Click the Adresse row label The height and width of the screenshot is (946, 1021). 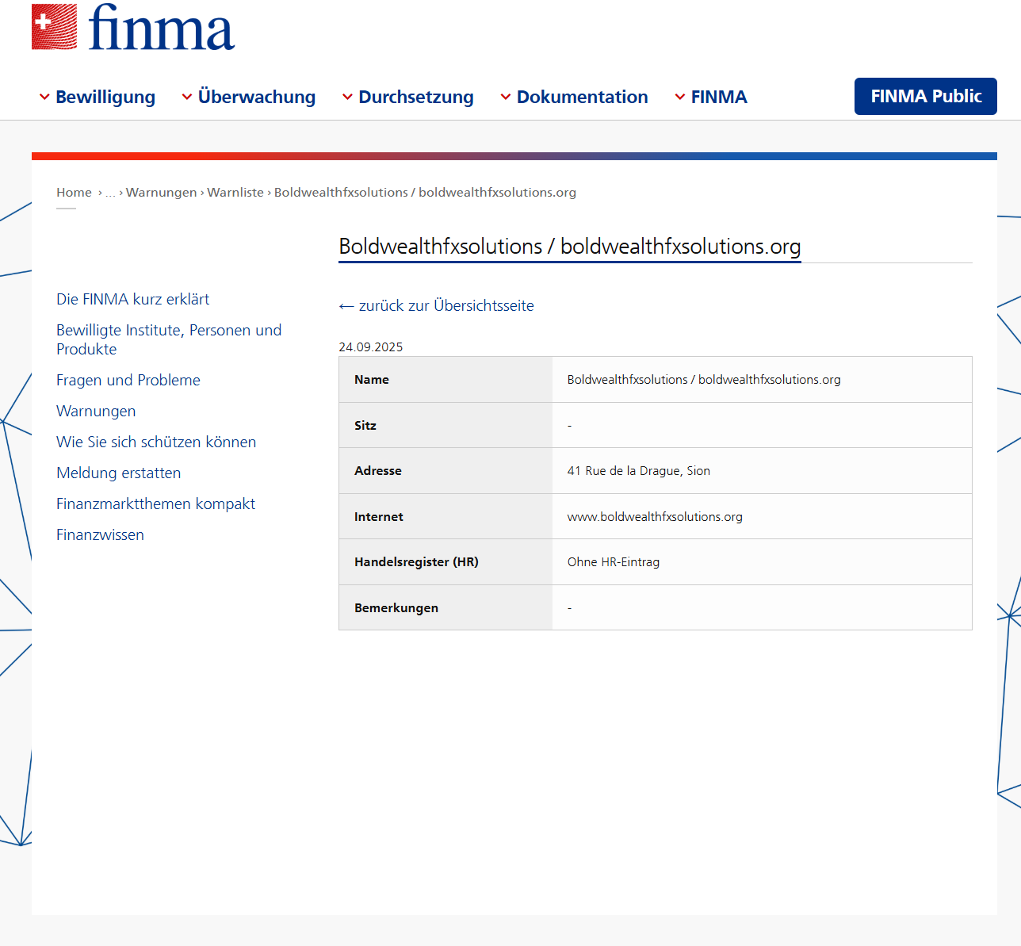(x=378, y=471)
